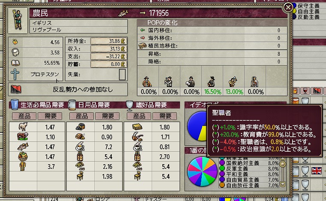The height and width of the screenshot is (201, 326).
Task: Click the fish icon in the title bar
Action: point(123,13)
